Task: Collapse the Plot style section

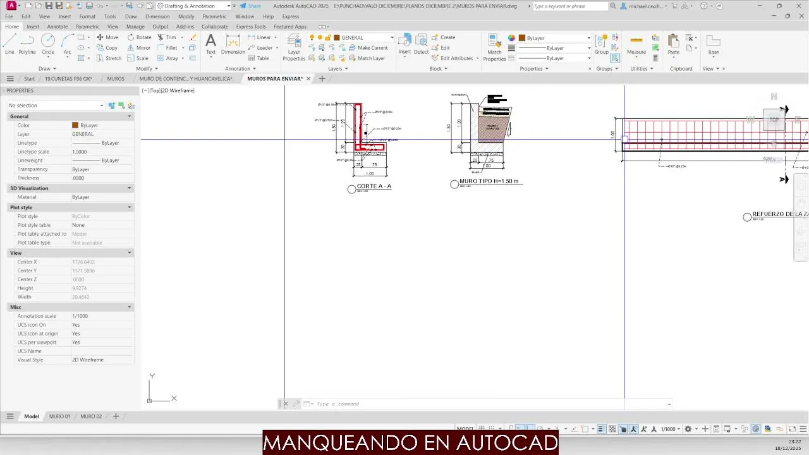Action: click(x=130, y=207)
